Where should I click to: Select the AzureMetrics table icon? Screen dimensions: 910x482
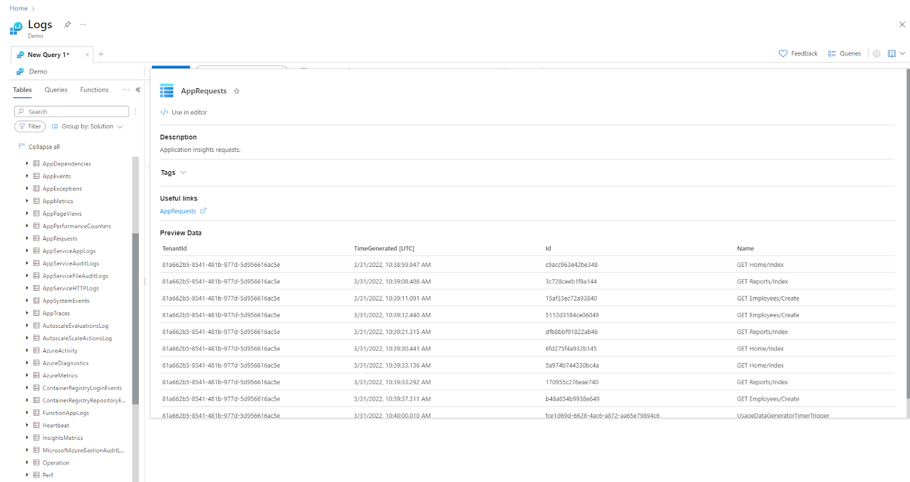point(36,376)
